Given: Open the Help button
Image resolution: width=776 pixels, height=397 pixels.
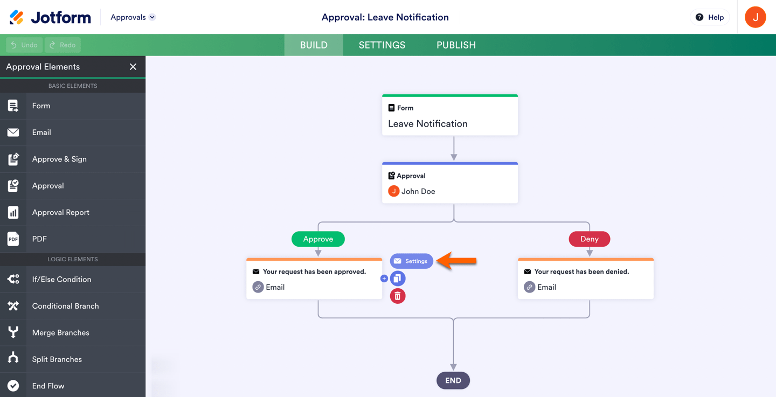Looking at the screenshot, I should pyautogui.click(x=710, y=17).
